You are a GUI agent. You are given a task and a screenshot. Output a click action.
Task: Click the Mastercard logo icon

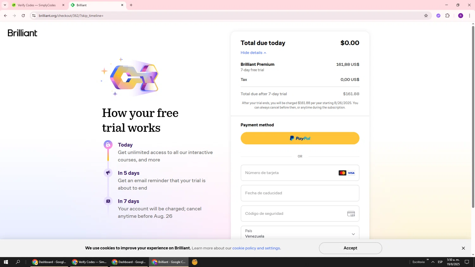342,173
